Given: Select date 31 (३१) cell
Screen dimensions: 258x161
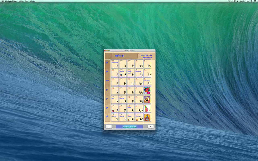Looking at the screenshot, I should click(x=147, y=81).
